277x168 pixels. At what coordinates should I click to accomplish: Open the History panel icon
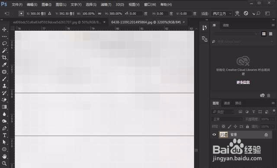click(205, 28)
